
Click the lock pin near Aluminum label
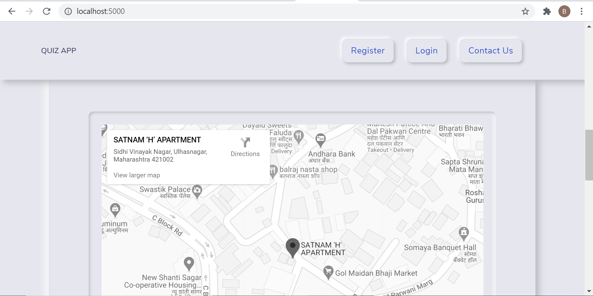point(115,209)
